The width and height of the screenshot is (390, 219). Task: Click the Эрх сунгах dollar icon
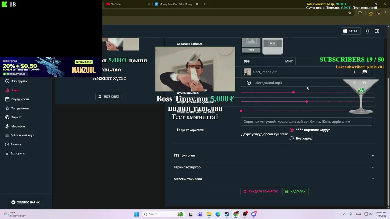click(x=7, y=153)
